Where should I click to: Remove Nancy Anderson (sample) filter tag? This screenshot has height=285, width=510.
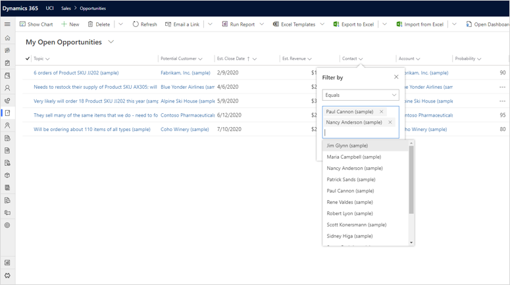pos(390,122)
